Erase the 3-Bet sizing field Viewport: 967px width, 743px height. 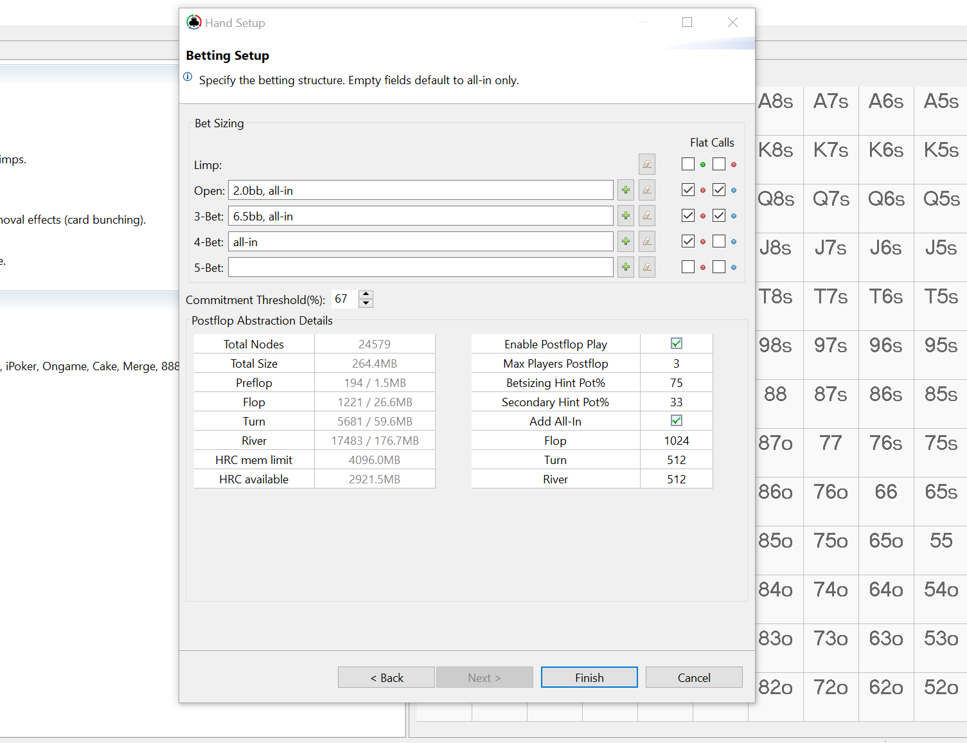click(x=647, y=216)
